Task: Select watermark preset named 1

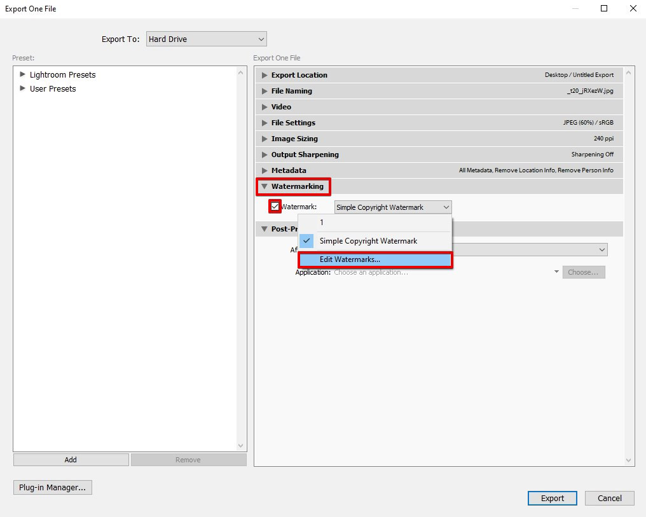Action: [x=322, y=223]
